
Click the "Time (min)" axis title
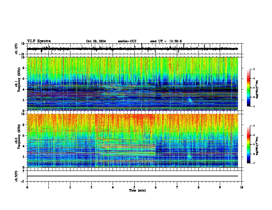(137, 190)
